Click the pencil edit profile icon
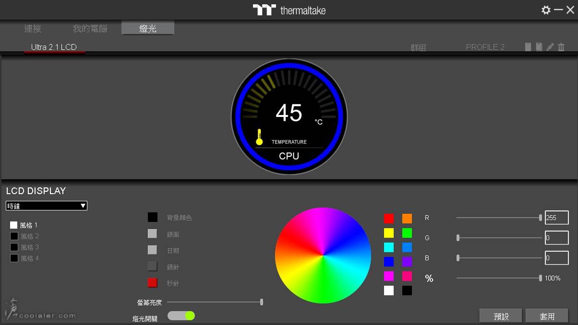The height and width of the screenshot is (325, 578). click(550, 46)
